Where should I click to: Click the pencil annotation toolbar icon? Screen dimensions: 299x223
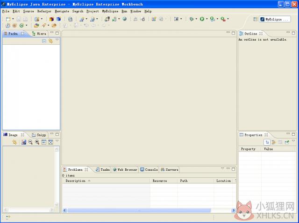[44, 25]
